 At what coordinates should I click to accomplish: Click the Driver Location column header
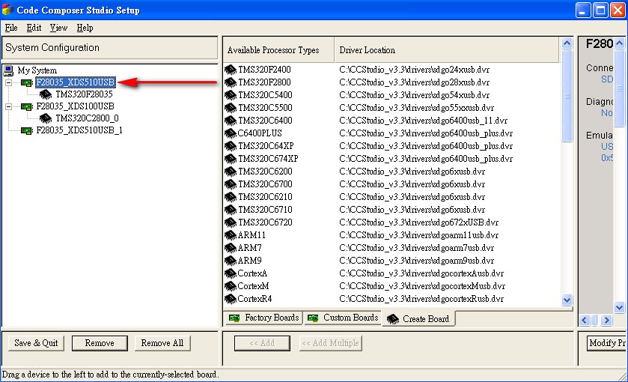click(447, 50)
